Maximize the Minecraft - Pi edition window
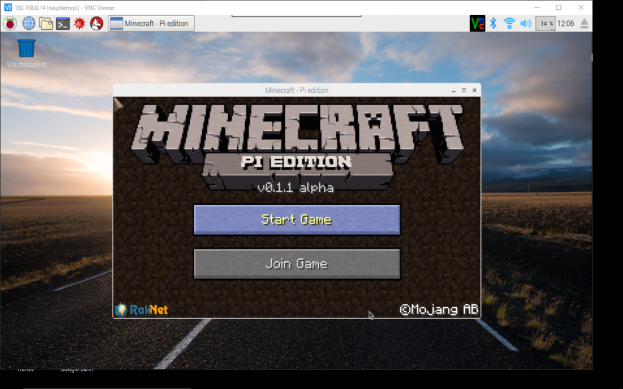The height and width of the screenshot is (389, 623). 464,91
